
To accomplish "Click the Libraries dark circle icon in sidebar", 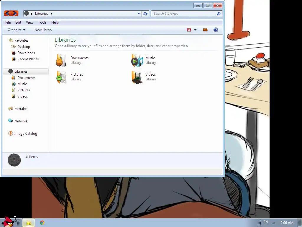I will (11, 72).
